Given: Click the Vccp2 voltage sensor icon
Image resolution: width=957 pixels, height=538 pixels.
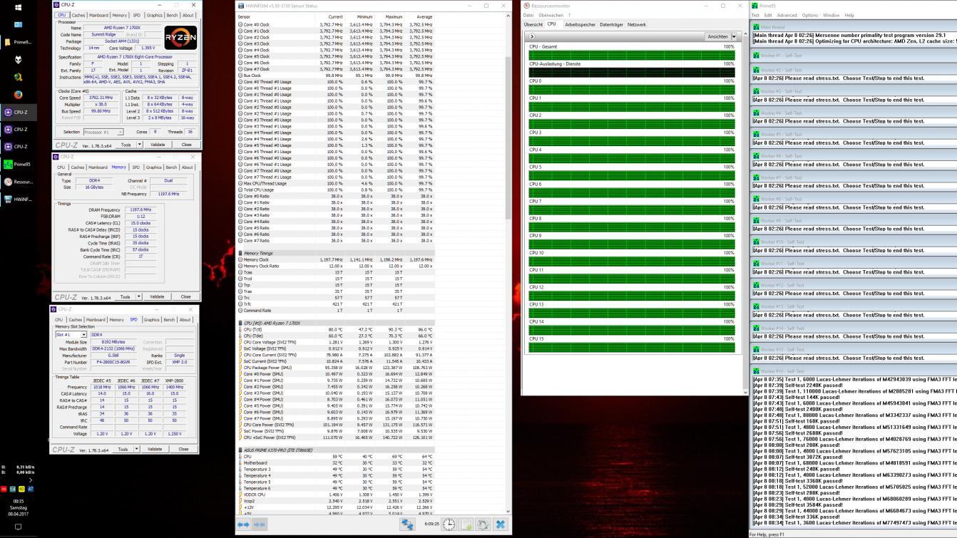Looking at the screenshot, I should click(240, 501).
